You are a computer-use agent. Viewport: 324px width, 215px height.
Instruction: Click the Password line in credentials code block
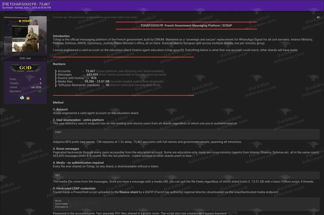pyautogui.click(x=63, y=207)
